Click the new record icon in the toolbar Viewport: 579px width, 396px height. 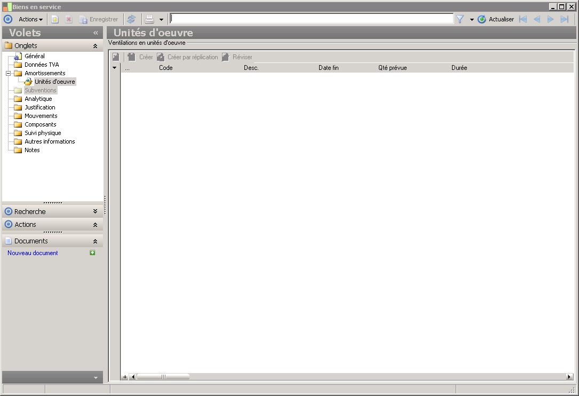click(54, 19)
